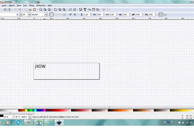194x129 pixels.
Task: Toggle subscript formatting
Action: pos(75,14)
